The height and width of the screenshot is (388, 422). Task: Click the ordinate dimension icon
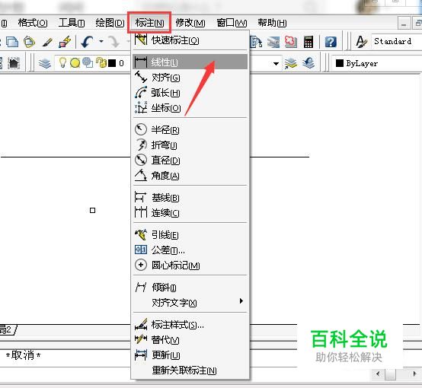point(141,107)
